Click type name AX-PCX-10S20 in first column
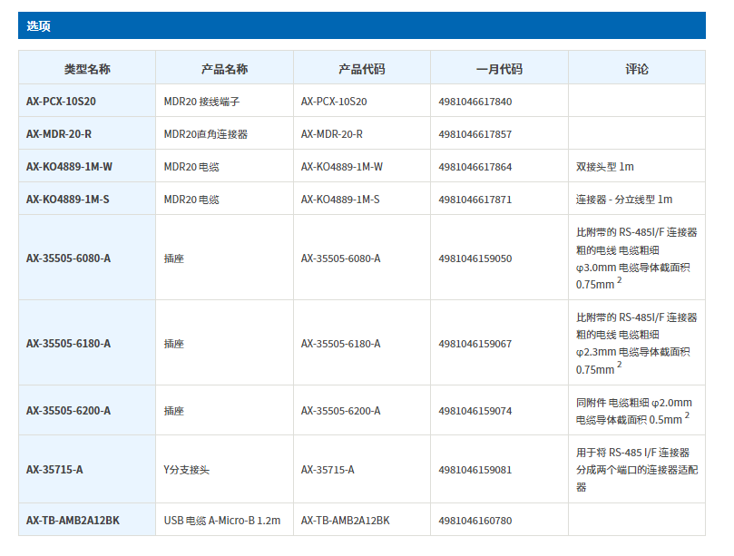 pyautogui.click(x=61, y=101)
